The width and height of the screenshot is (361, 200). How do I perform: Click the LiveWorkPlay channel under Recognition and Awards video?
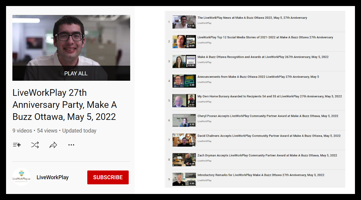pyautogui.click(x=205, y=62)
